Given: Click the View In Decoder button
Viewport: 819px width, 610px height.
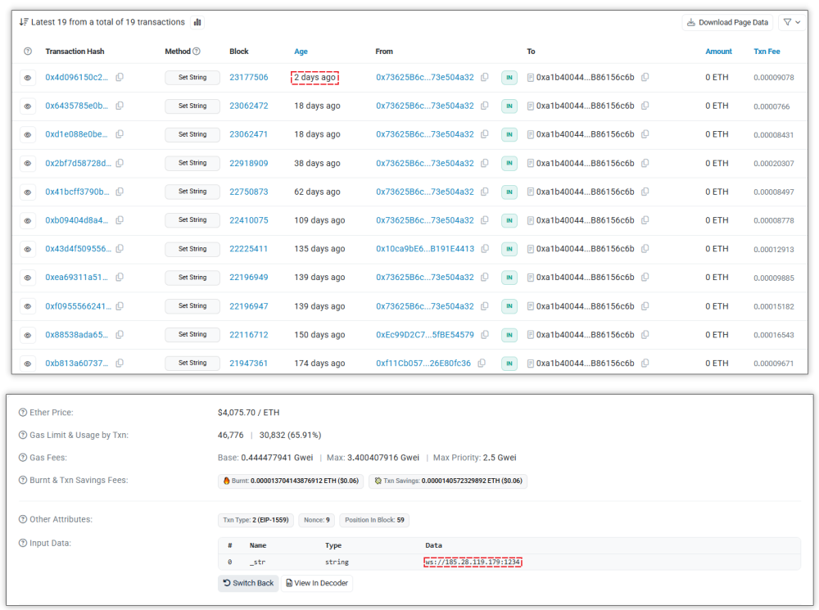Looking at the screenshot, I should pyautogui.click(x=317, y=583).
